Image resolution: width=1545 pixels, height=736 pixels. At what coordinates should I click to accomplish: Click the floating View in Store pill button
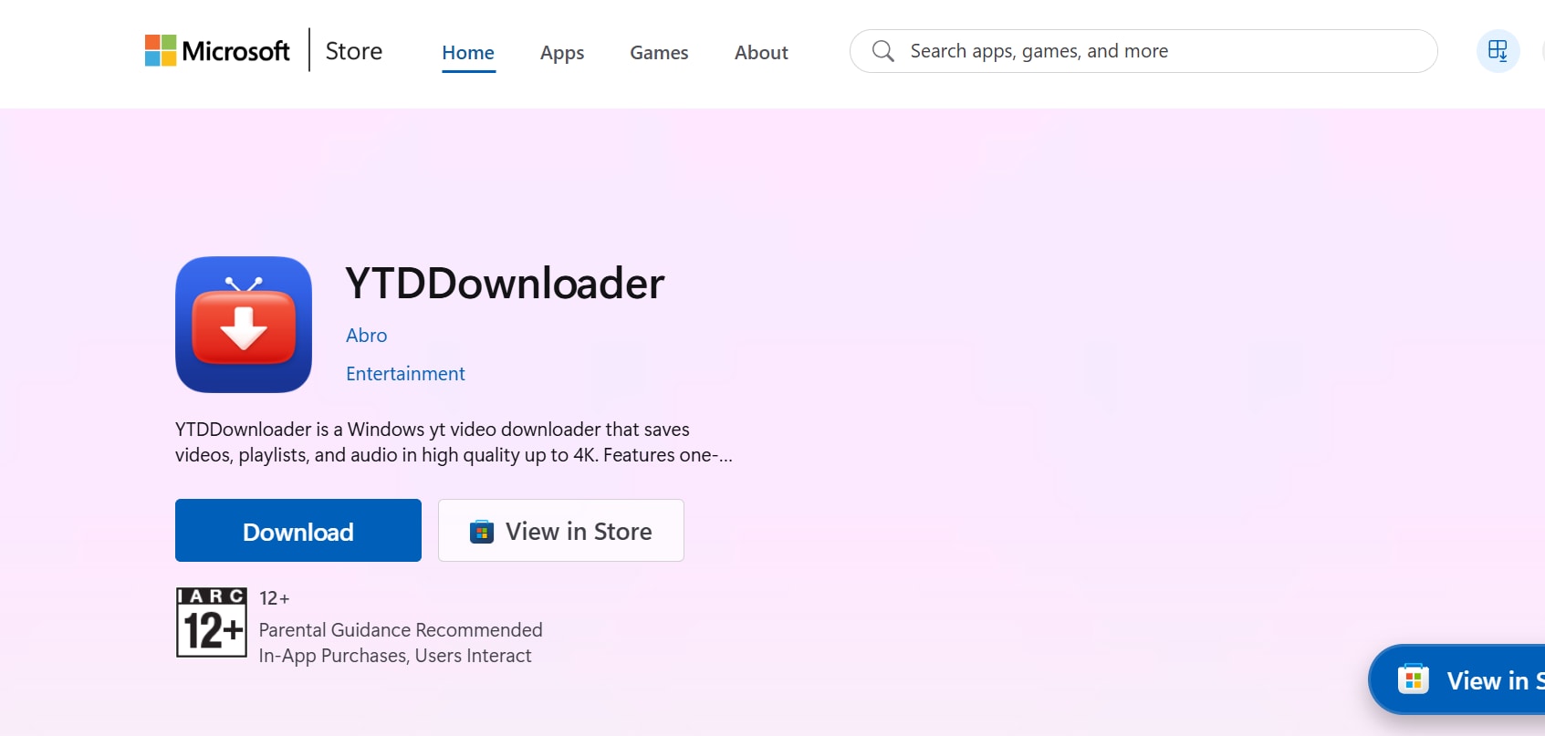(x=1457, y=679)
